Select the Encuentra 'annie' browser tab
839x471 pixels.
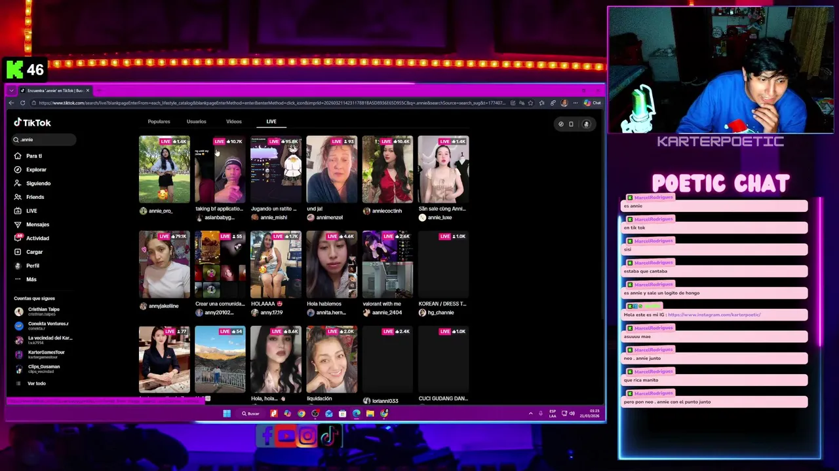click(x=55, y=90)
